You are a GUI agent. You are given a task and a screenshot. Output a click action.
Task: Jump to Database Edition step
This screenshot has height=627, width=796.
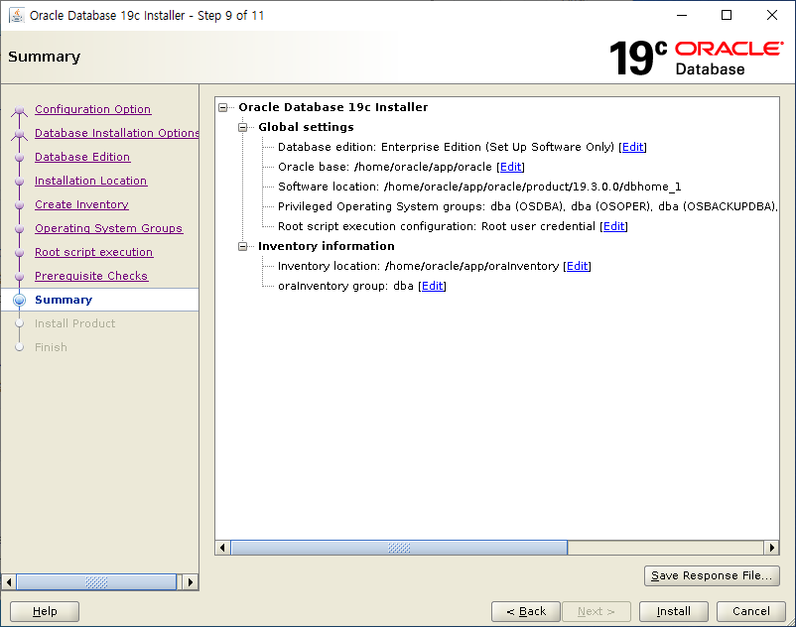(x=82, y=157)
